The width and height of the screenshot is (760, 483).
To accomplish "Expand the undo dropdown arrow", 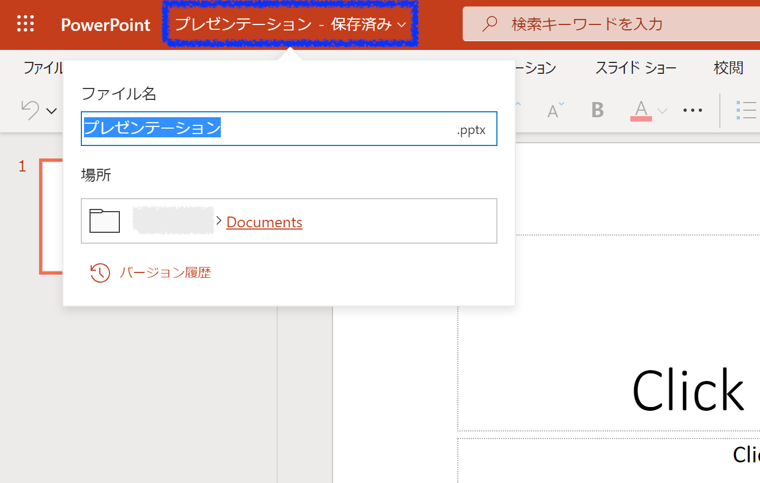I will point(52,111).
